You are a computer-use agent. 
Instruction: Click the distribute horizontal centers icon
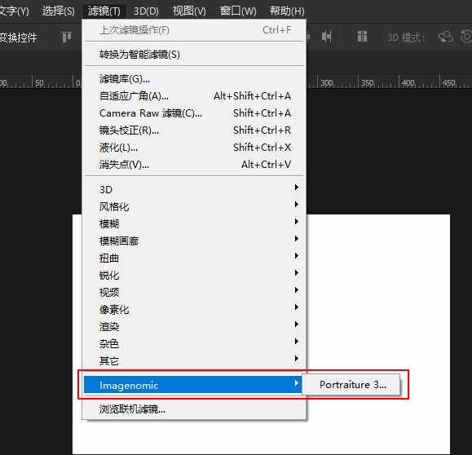(327, 37)
